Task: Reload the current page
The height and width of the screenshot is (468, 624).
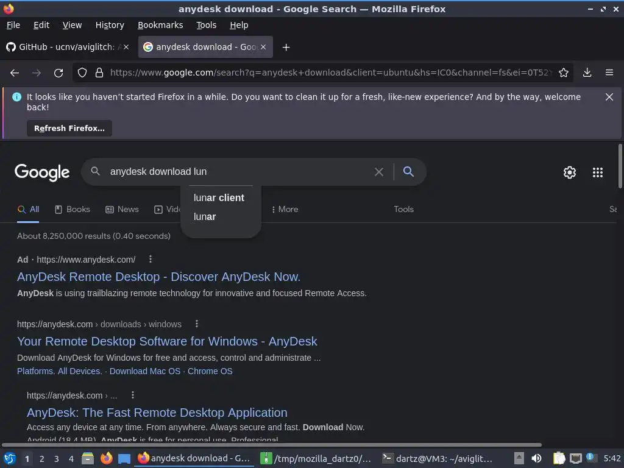Action: (x=58, y=73)
